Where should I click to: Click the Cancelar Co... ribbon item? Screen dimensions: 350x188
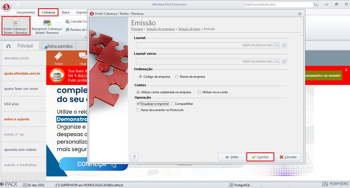(76, 21)
